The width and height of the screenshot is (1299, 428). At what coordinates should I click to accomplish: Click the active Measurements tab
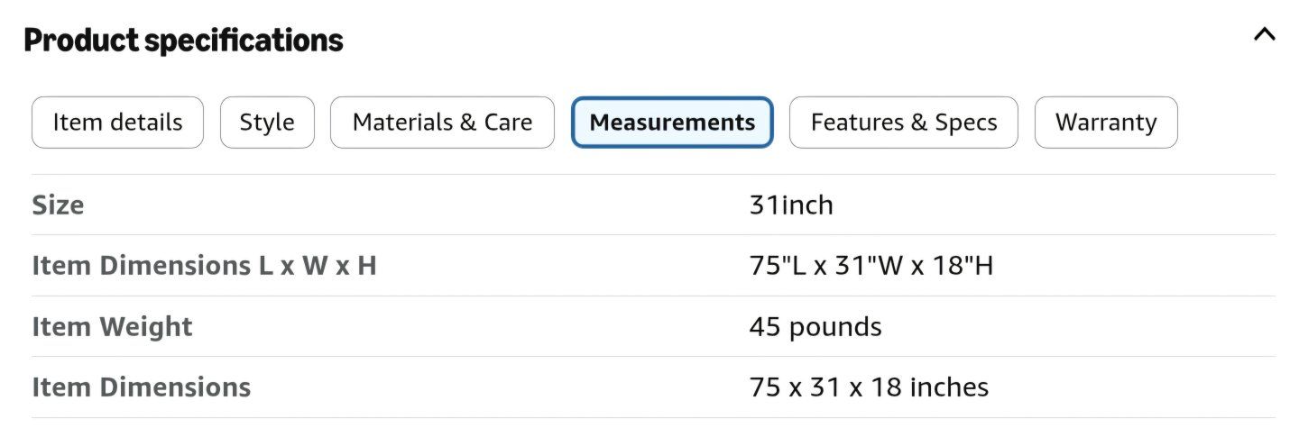point(672,123)
